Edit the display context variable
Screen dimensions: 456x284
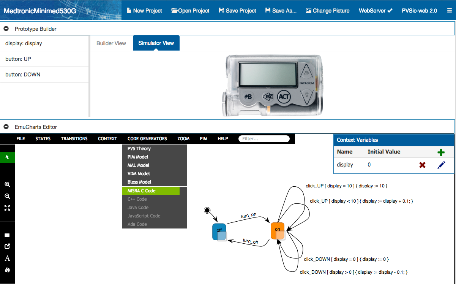coord(441,165)
